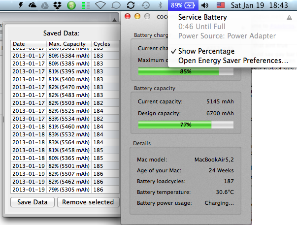The image size is (297, 225).
Task: Select row 2013-01-17 82% (5525 mAh)
Action: [65, 111]
